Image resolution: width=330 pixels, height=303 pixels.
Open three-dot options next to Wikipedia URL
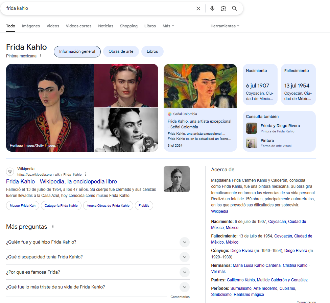[x=86, y=174]
